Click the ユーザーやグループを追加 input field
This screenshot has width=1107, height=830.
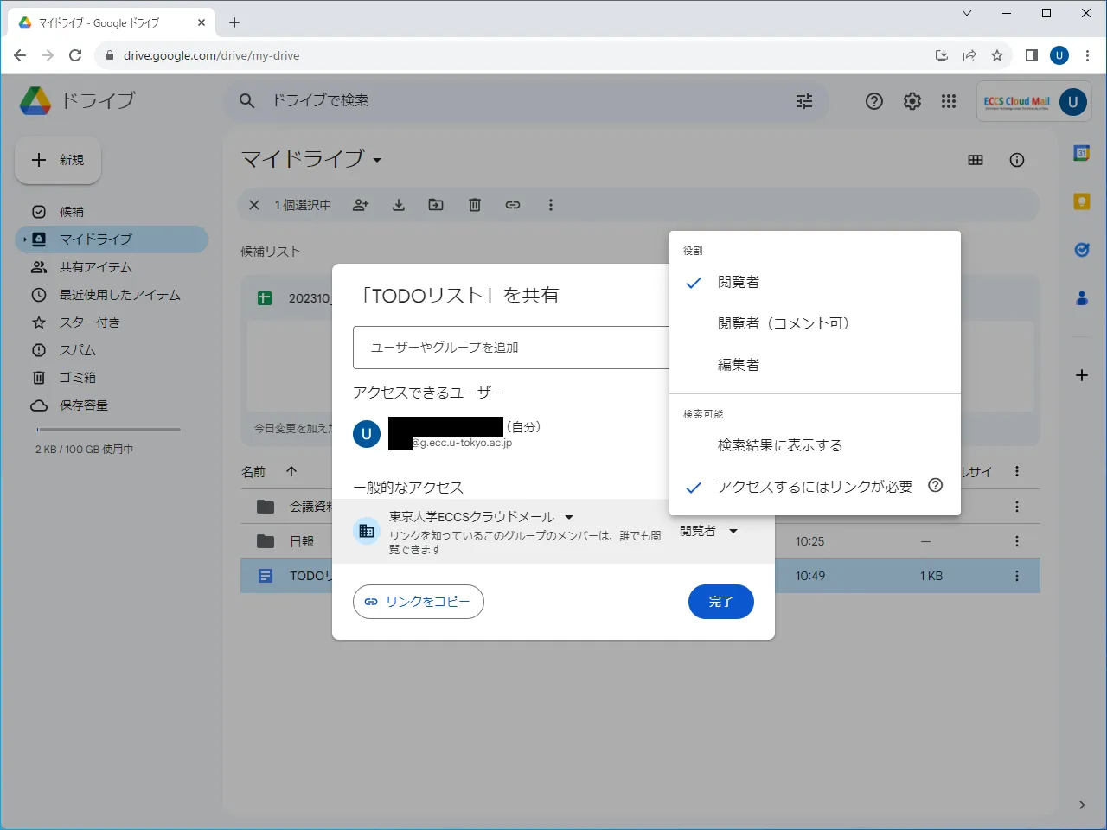pos(510,348)
